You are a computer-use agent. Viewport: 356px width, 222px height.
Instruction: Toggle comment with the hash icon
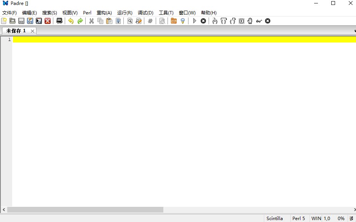pos(150,21)
